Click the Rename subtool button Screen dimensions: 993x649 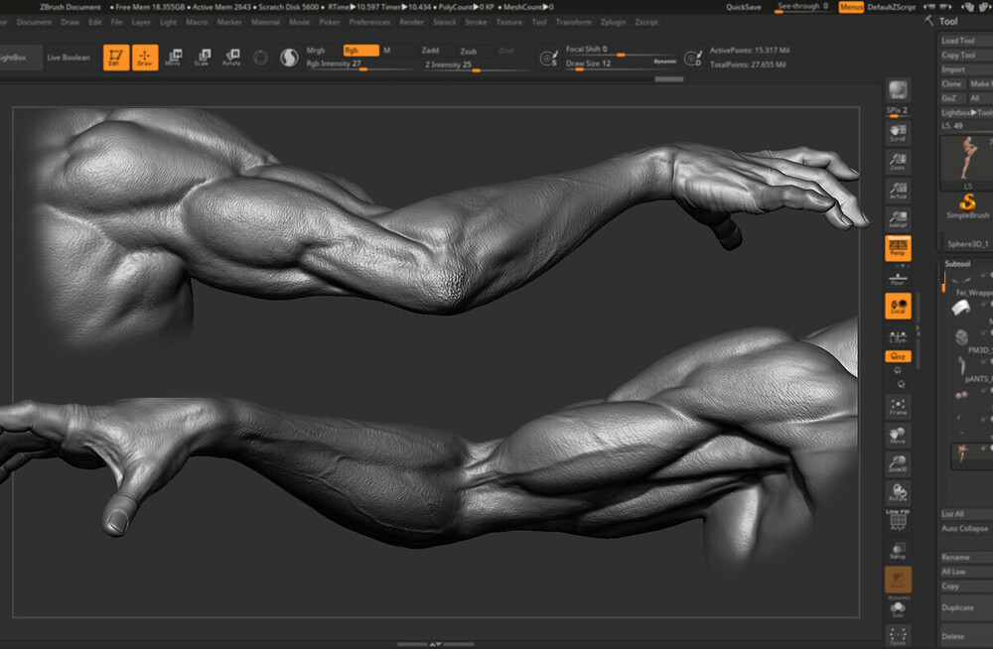point(966,557)
